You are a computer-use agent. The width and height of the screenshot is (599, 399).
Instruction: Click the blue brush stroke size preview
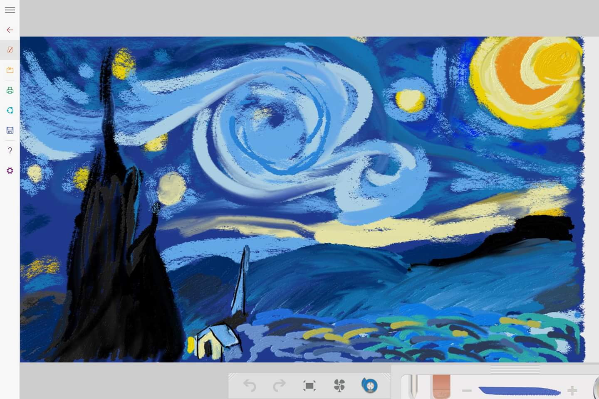[x=520, y=391]
